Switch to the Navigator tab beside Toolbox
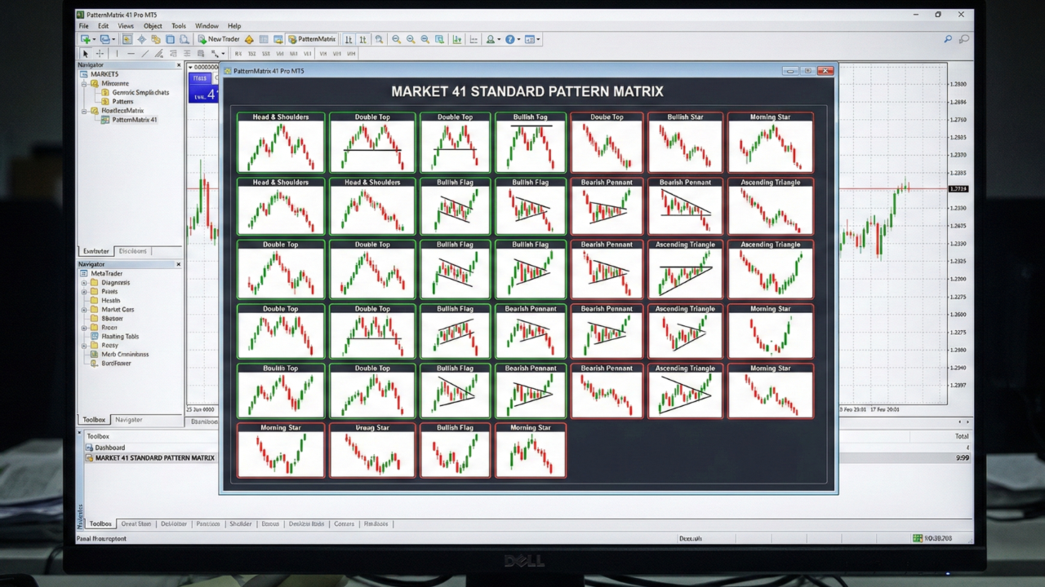 click(128, 420)
